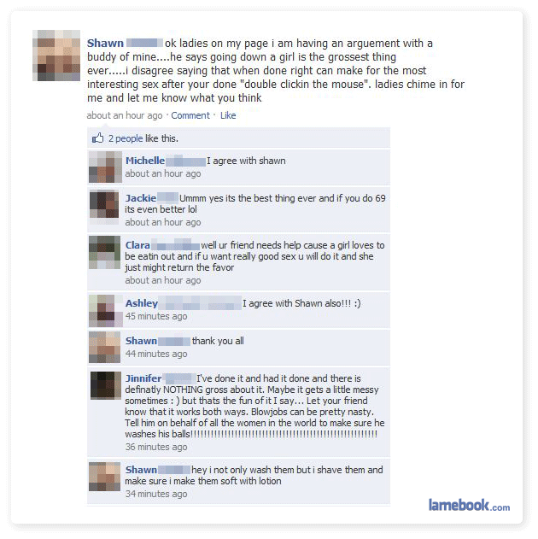Open the '2 people' likes list
This screenshot has width=538, height=539.
pos(126,138)
